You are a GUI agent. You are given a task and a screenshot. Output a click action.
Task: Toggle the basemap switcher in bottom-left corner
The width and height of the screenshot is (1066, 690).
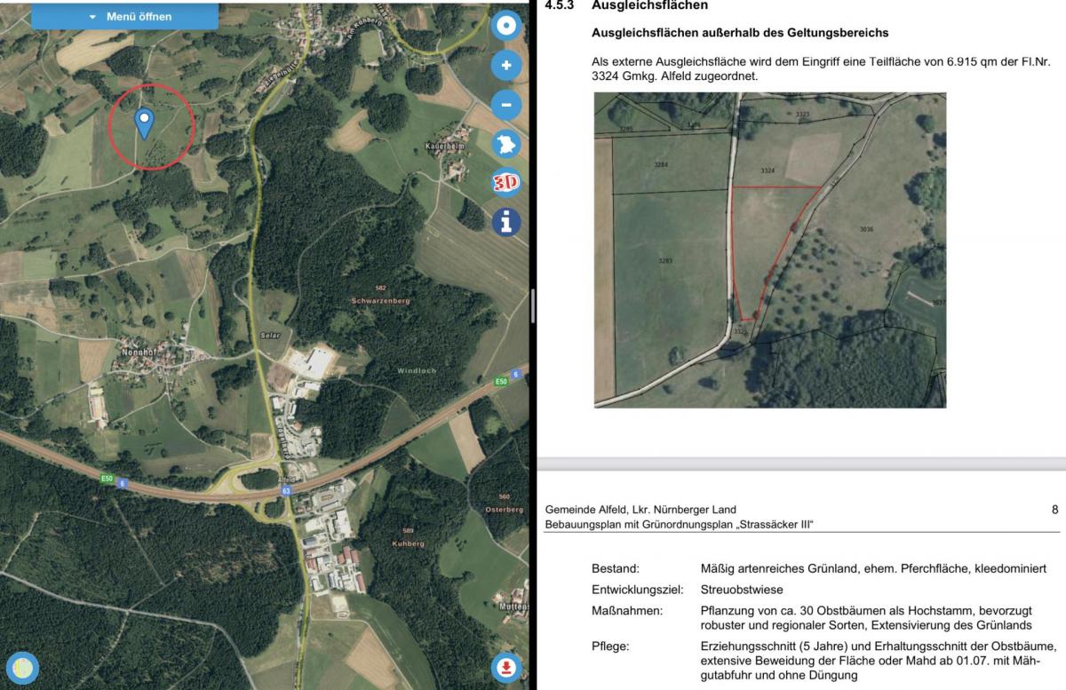23,667
